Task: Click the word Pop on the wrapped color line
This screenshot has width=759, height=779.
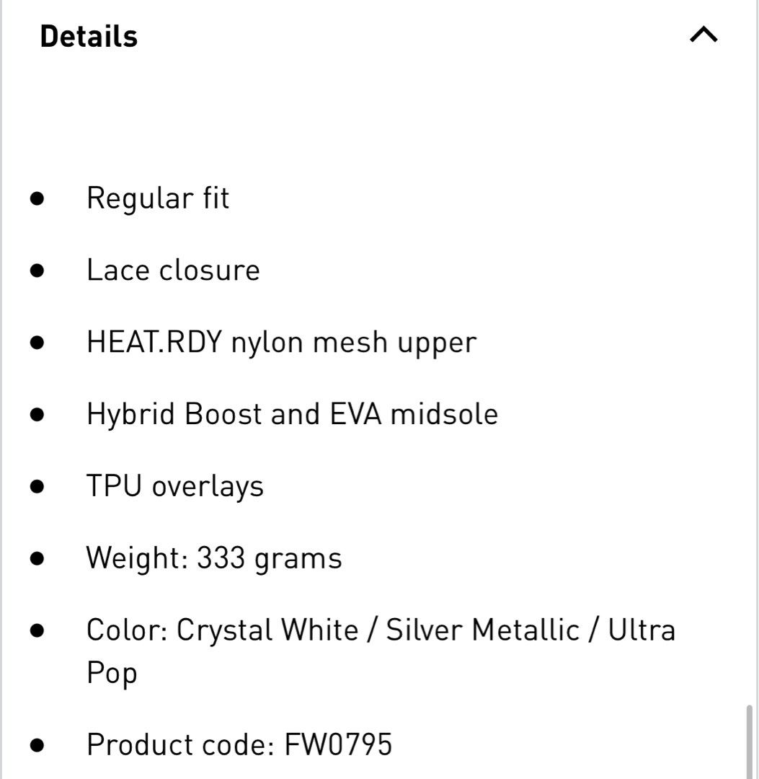Action: pyautogui.click(x=112, y=673)
